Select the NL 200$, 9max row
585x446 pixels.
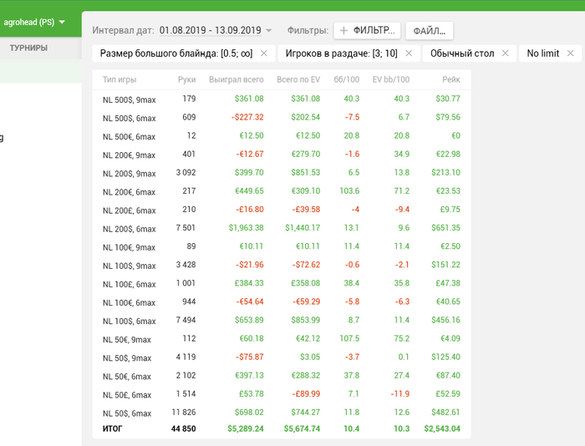(282, 173)
